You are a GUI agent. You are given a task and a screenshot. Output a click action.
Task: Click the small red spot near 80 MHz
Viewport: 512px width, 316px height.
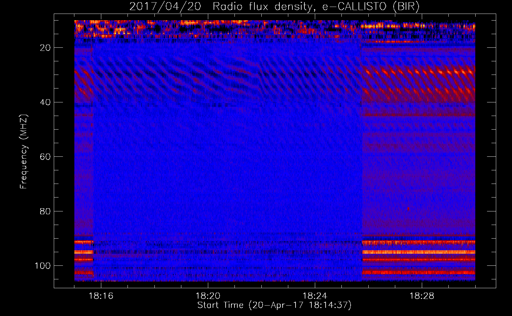tap(408, 209)
